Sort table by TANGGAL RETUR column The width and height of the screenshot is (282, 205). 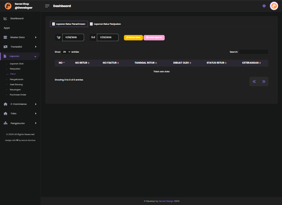tap(145, 63)
